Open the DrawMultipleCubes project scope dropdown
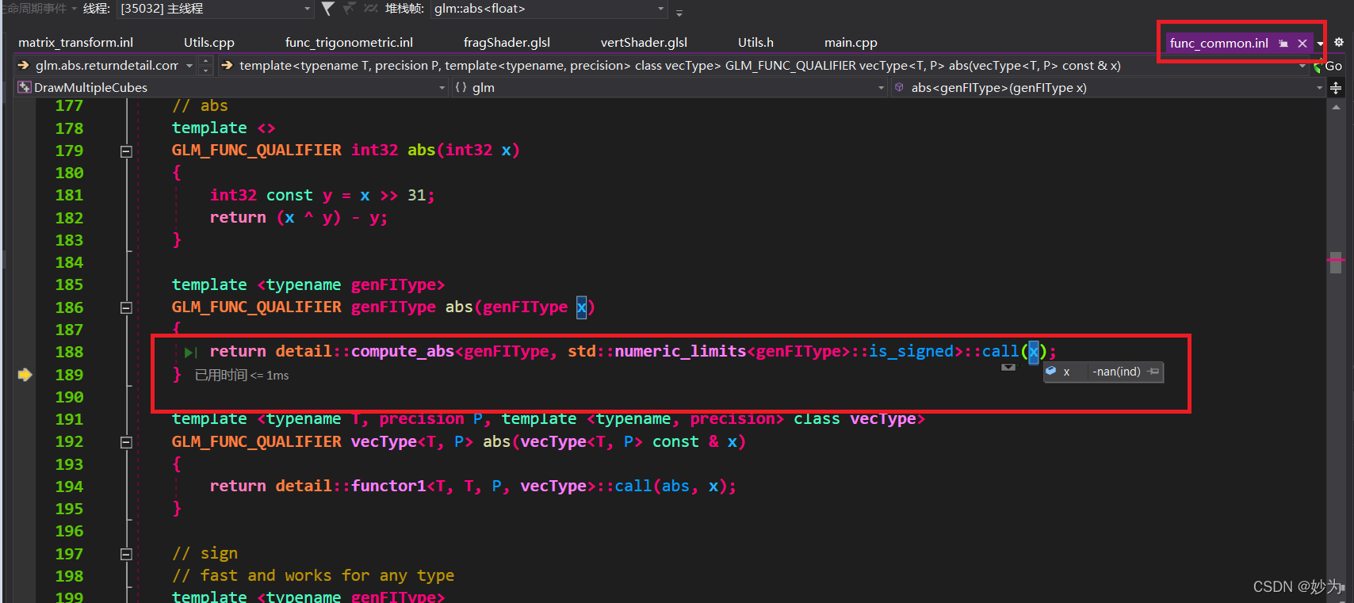 point(232,88)
